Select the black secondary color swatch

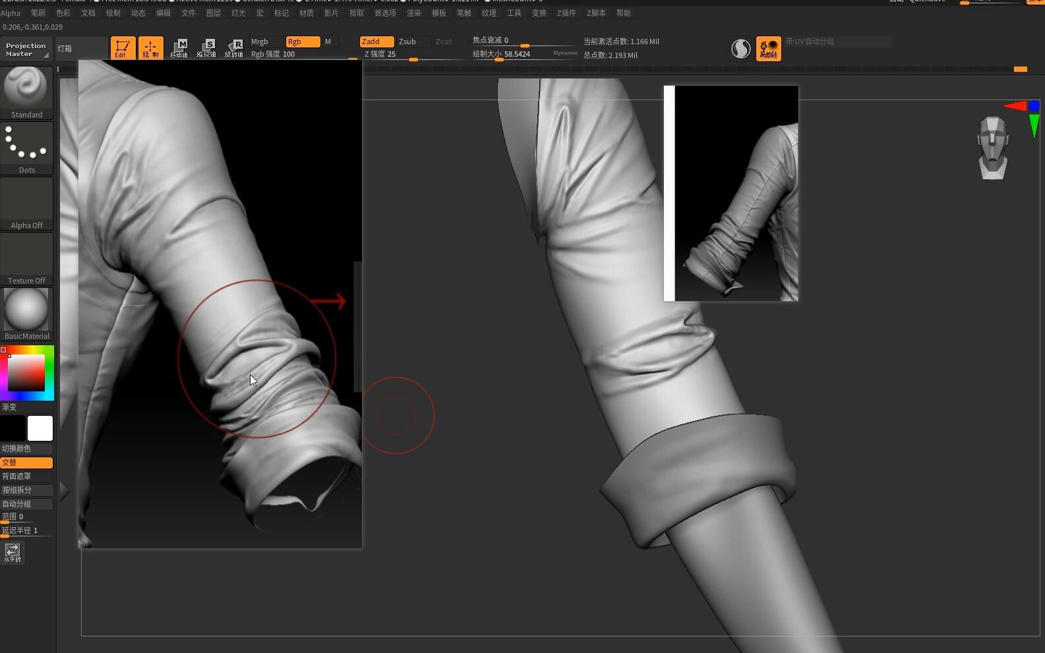13,428
